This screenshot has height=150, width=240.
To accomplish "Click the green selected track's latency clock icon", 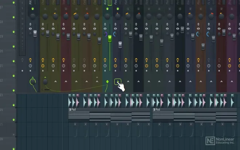I will coord(108,65).
